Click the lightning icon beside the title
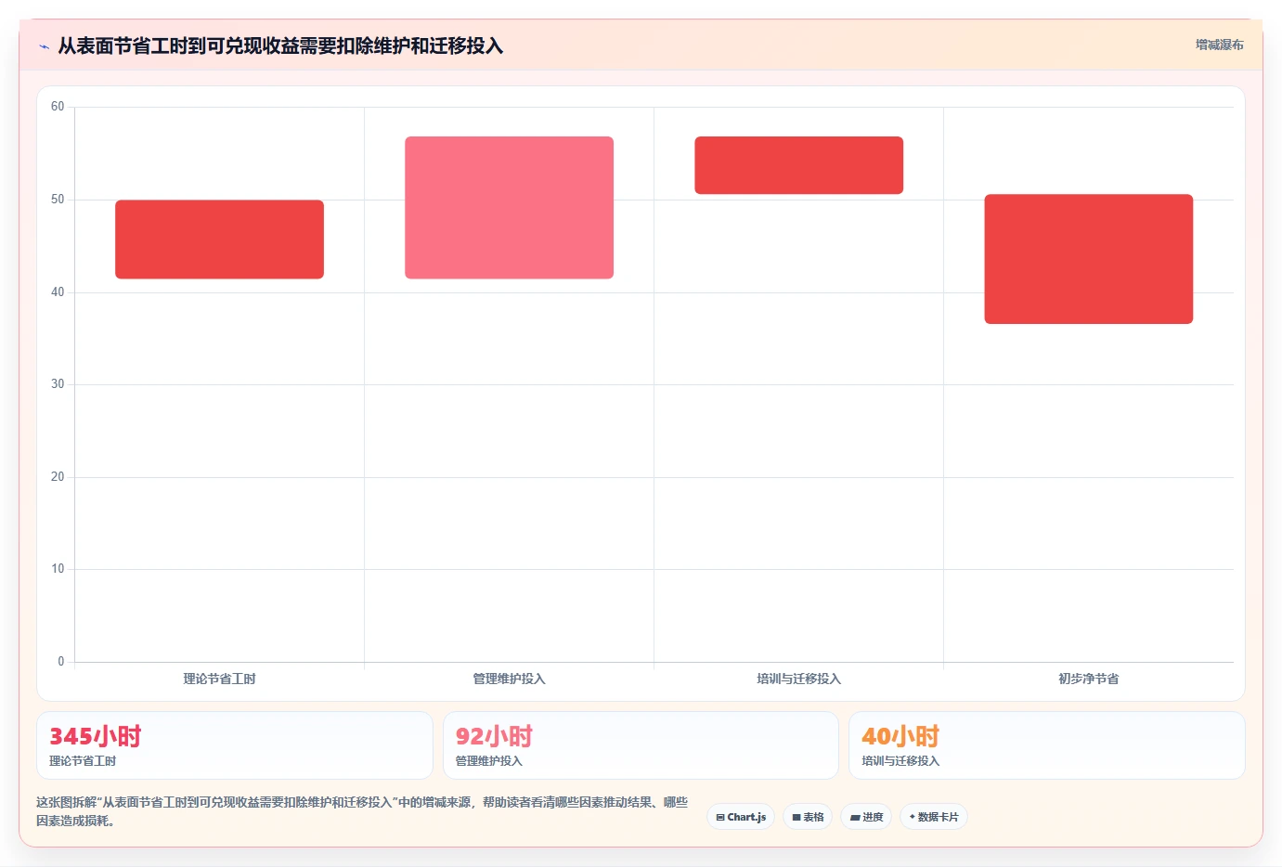 (44, 46)
